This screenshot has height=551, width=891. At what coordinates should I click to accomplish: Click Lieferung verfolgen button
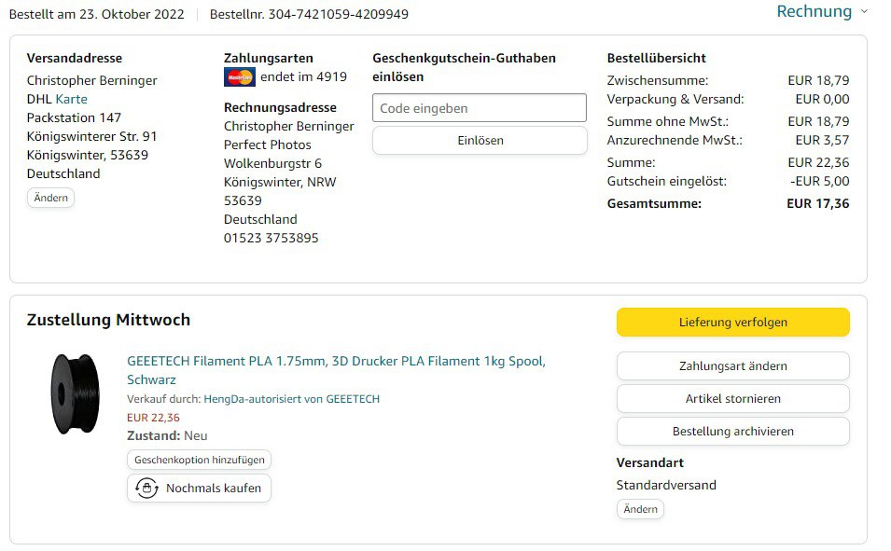[x=732, y=323]
